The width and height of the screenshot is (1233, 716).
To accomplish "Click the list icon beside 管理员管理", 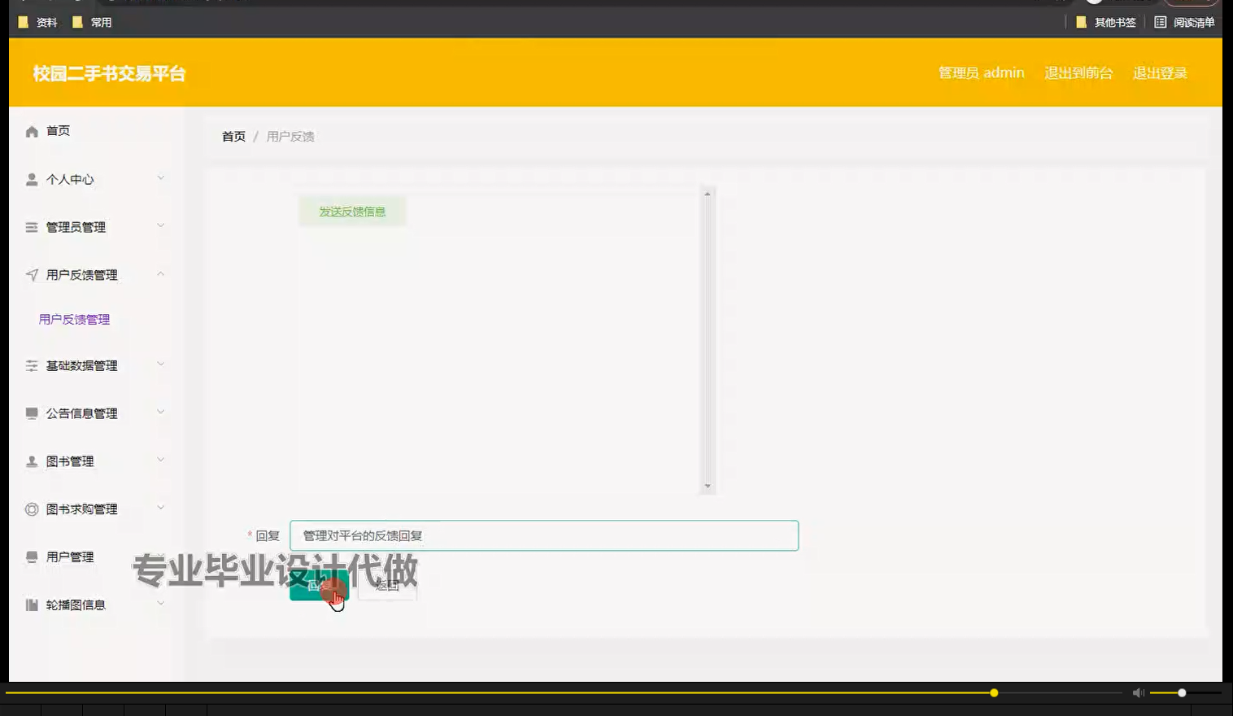I will pos(32,228).
